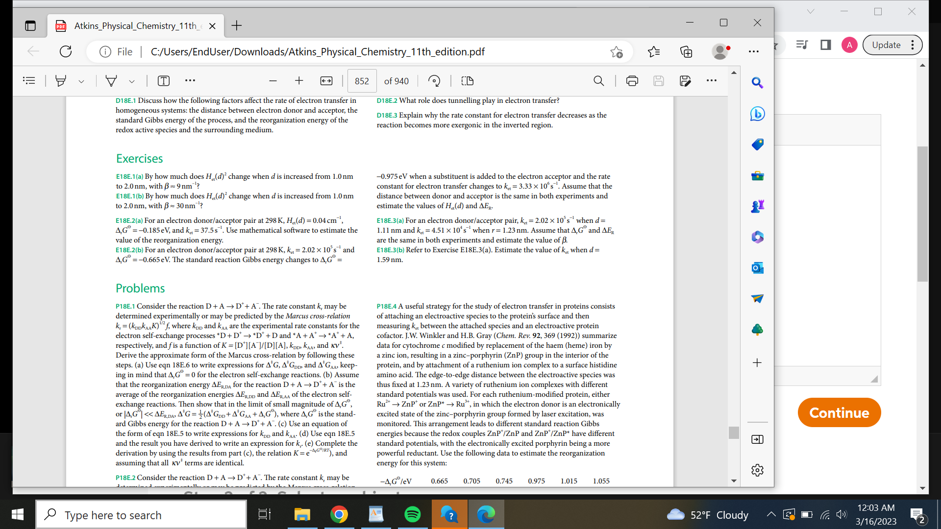Click the page number input field
Image resolution: width=941 pixels, height=529 pixels.
coord(359,81)
